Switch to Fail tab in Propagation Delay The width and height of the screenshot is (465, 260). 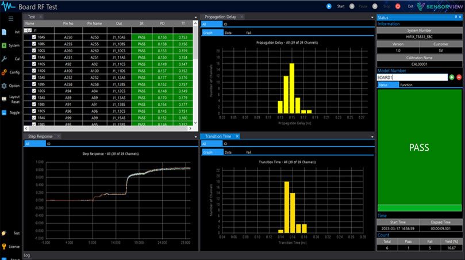[248, 33]
